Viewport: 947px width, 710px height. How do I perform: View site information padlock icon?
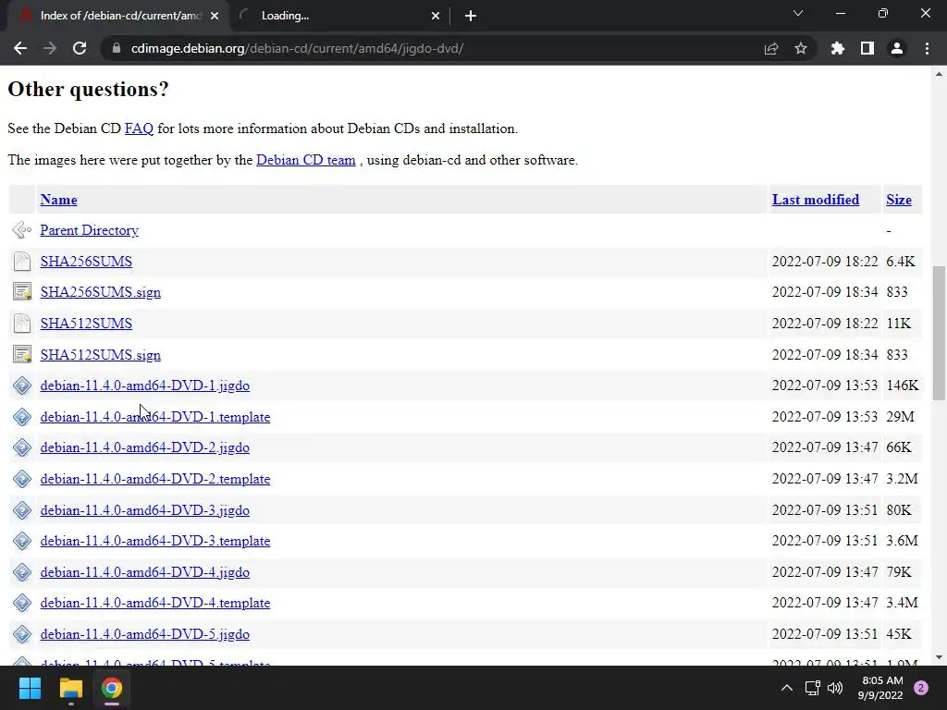point(116,48)
